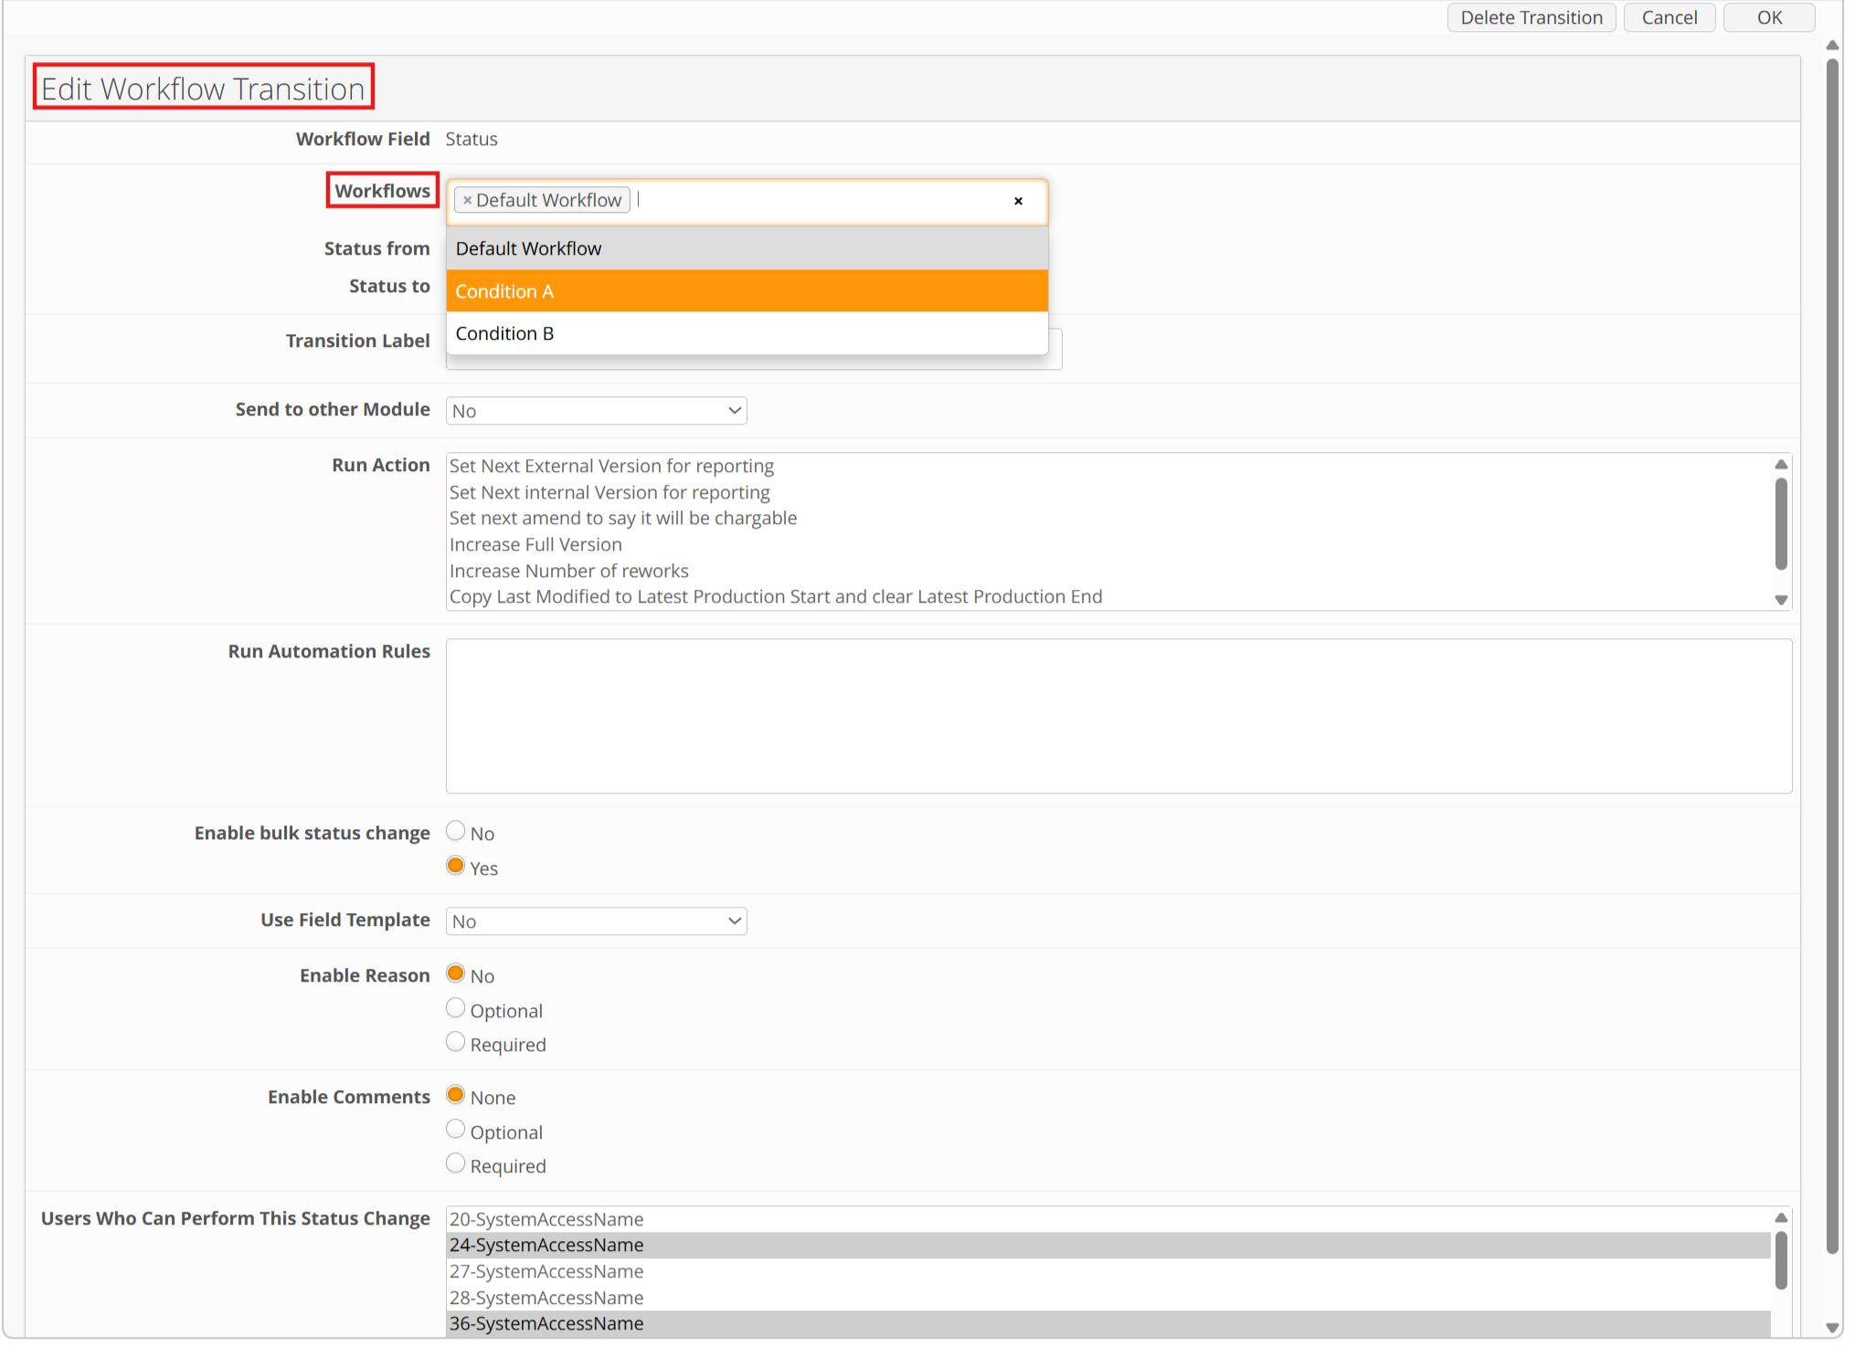The image size is (1855, 1347).
Task: Open the Send to other Module dropdown
Action: coord(596,411)
